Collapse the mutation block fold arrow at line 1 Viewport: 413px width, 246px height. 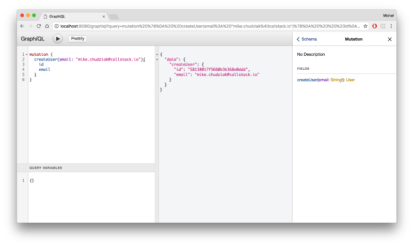tap(27, 54)
